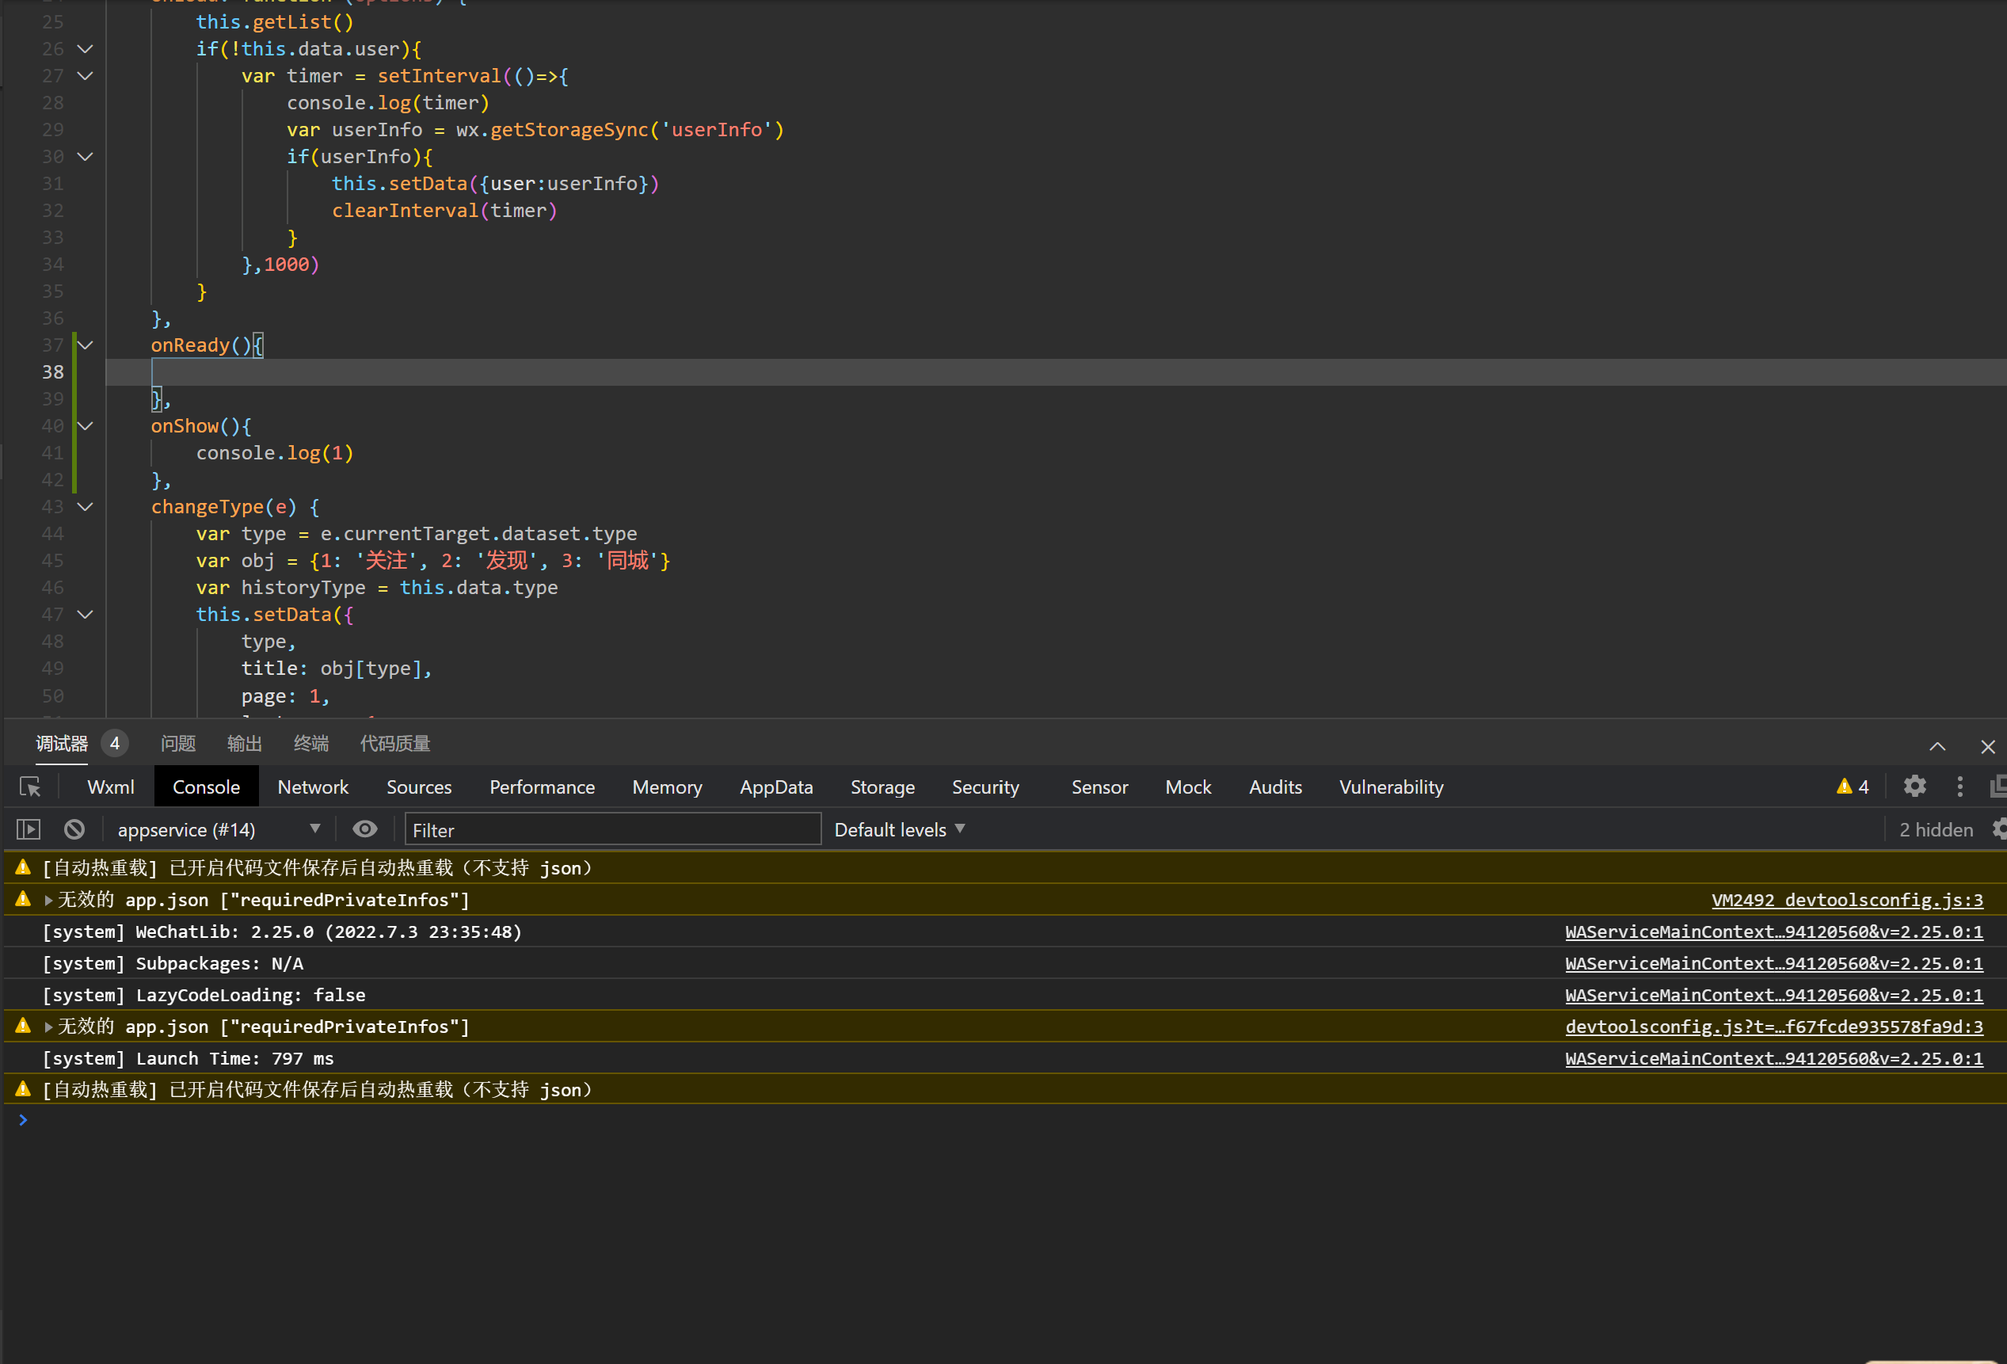Image resolution: width=2007 pixels, height=1364 pixels.
Task: Open source link for Launch Time log
Action: pos(1773,1058)
